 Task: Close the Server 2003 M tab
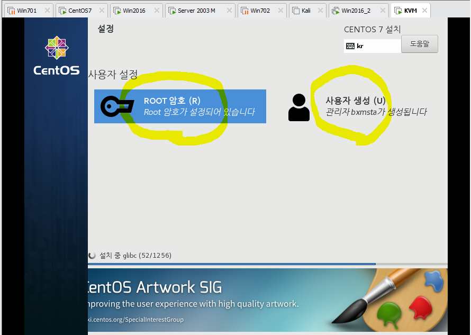(x=229, y=11)
